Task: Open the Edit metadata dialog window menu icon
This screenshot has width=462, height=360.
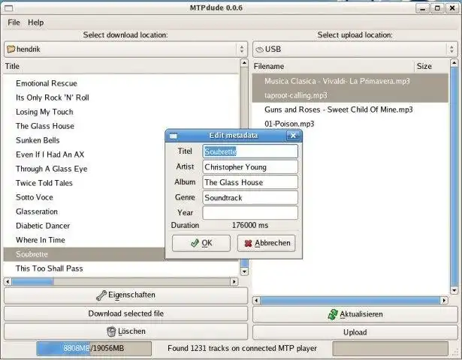Action: point(174,136)
